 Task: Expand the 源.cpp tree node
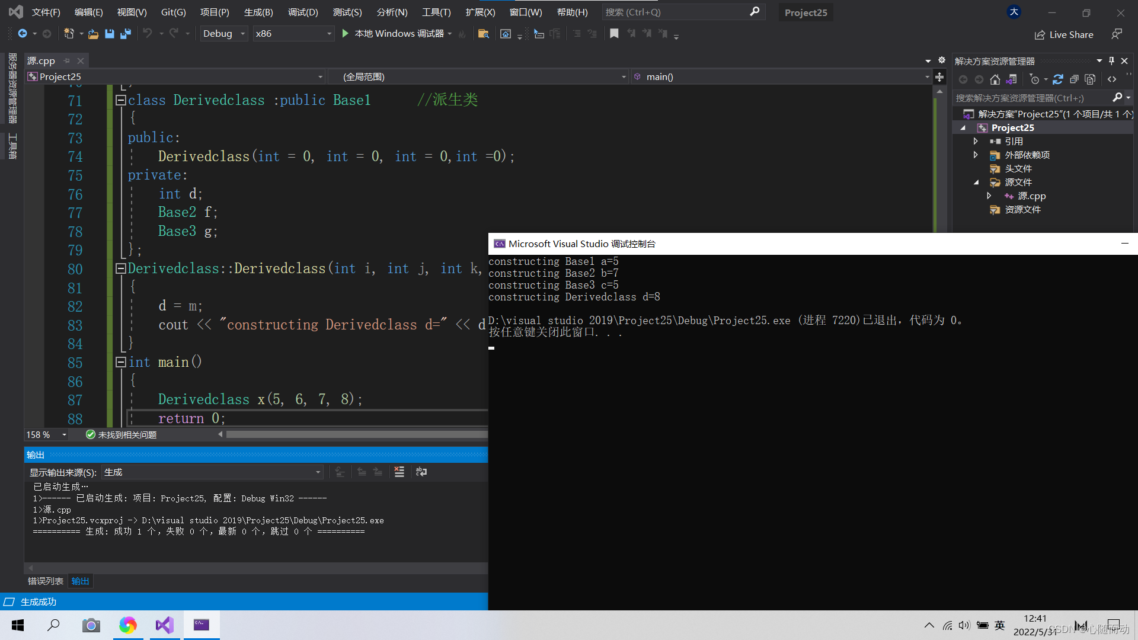989,196
